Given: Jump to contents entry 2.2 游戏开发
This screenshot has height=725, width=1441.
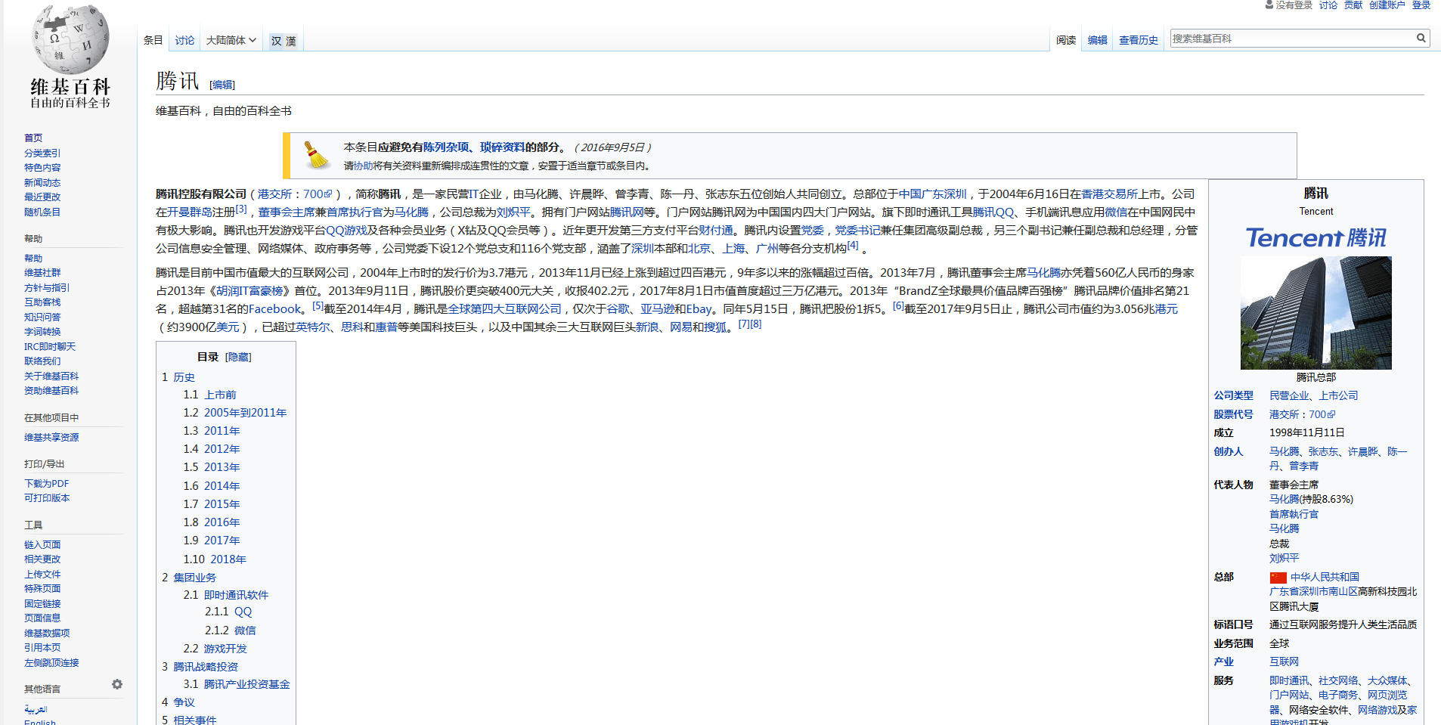Looking at the screenshot, I should click(x=215, y=649).
